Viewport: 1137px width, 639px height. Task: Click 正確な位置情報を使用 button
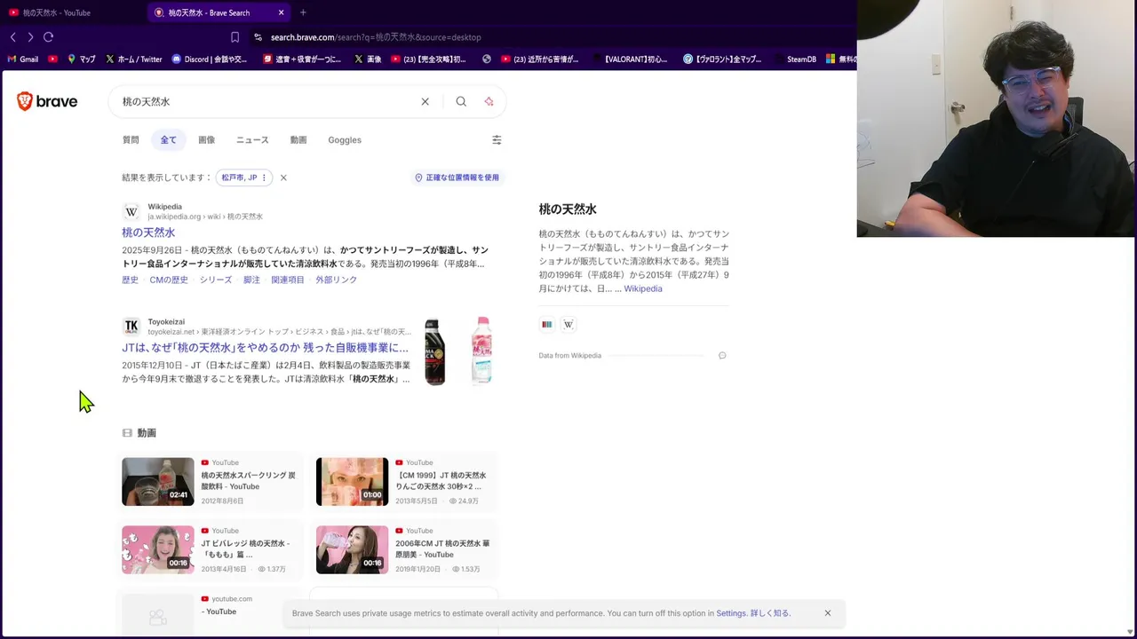(x=457, y=177)
